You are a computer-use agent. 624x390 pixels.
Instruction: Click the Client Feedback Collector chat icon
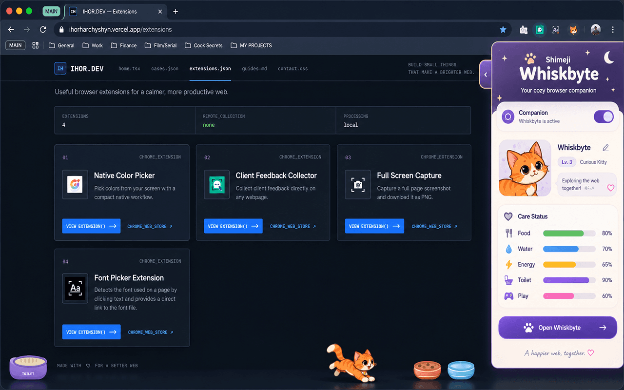point(217,184)
